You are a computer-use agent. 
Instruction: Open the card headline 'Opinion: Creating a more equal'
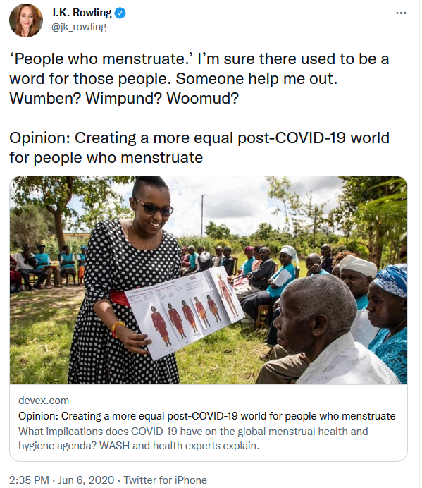[x=207, y=416]
